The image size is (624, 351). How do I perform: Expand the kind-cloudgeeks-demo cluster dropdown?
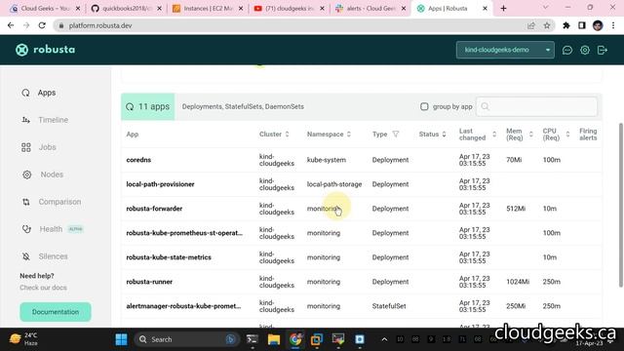[505, 50]
